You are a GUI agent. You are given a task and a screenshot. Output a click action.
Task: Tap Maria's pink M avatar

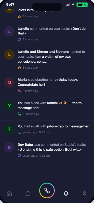(x=9, y=82)
